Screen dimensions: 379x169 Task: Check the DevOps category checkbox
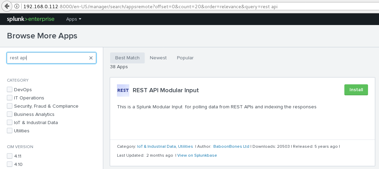[10, 89]
